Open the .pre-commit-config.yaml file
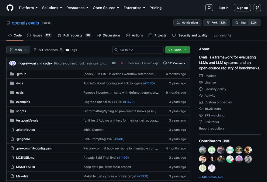Screen dimensions: 267x182 click(x=34, y=148)
